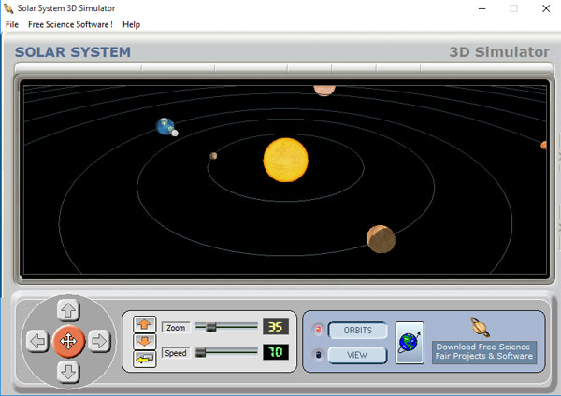Viewport: 561px width, 396px height.
Task: Click the Saturn planet icon
Action: pyautogui.click(x=481, y=327)
